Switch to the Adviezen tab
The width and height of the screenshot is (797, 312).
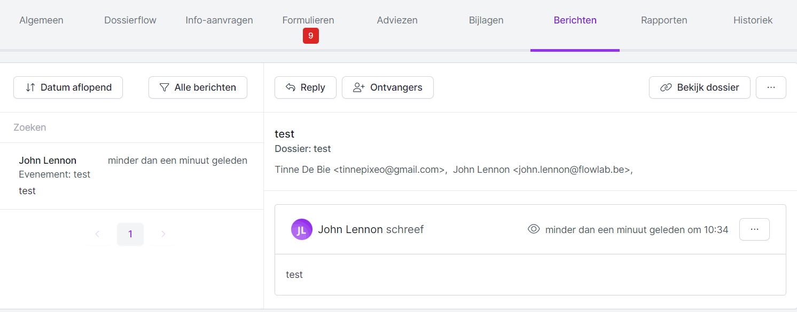coord(397,20)
